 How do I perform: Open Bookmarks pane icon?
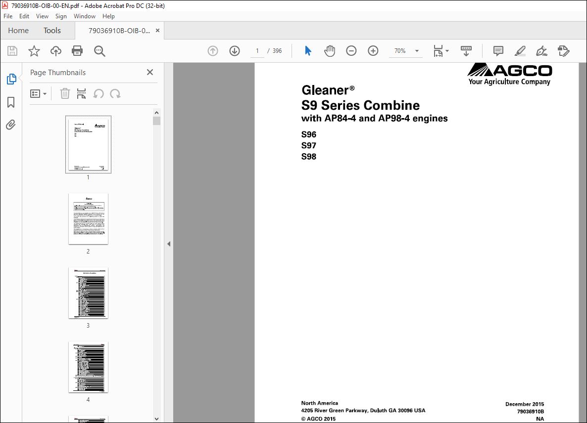coord(11,102)
